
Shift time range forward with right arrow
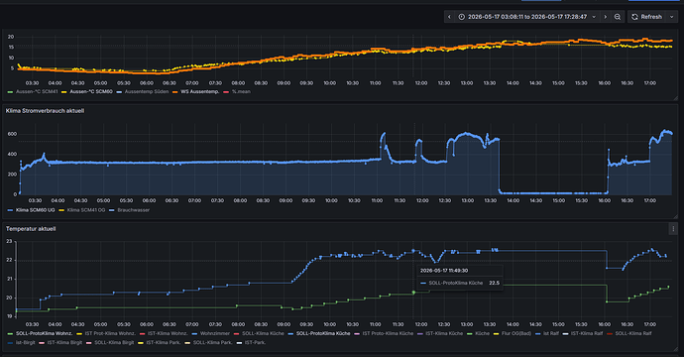click(606, 17)
